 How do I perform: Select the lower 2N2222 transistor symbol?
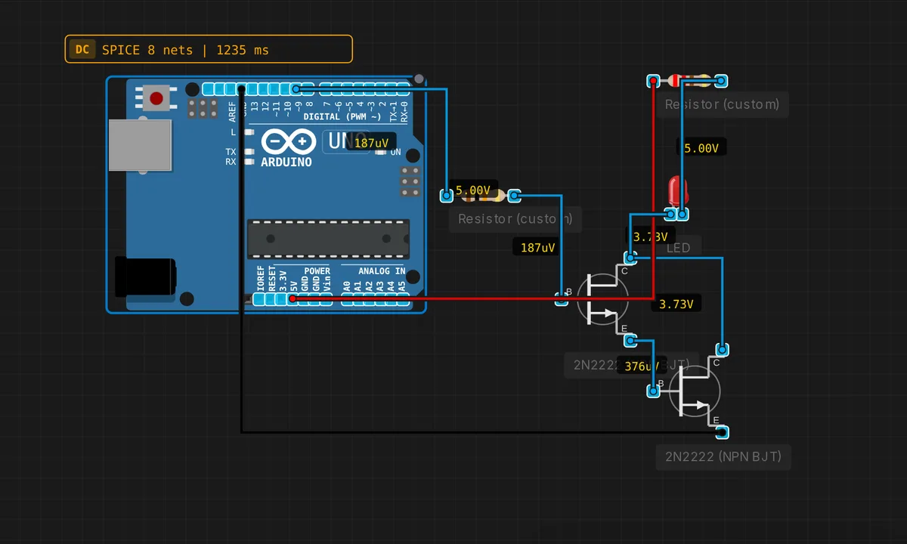(695, 391)
